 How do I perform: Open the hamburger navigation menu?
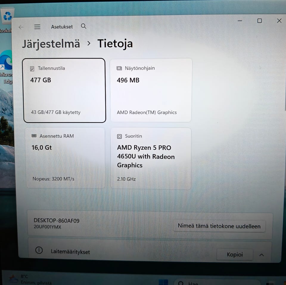click(37, 27)
